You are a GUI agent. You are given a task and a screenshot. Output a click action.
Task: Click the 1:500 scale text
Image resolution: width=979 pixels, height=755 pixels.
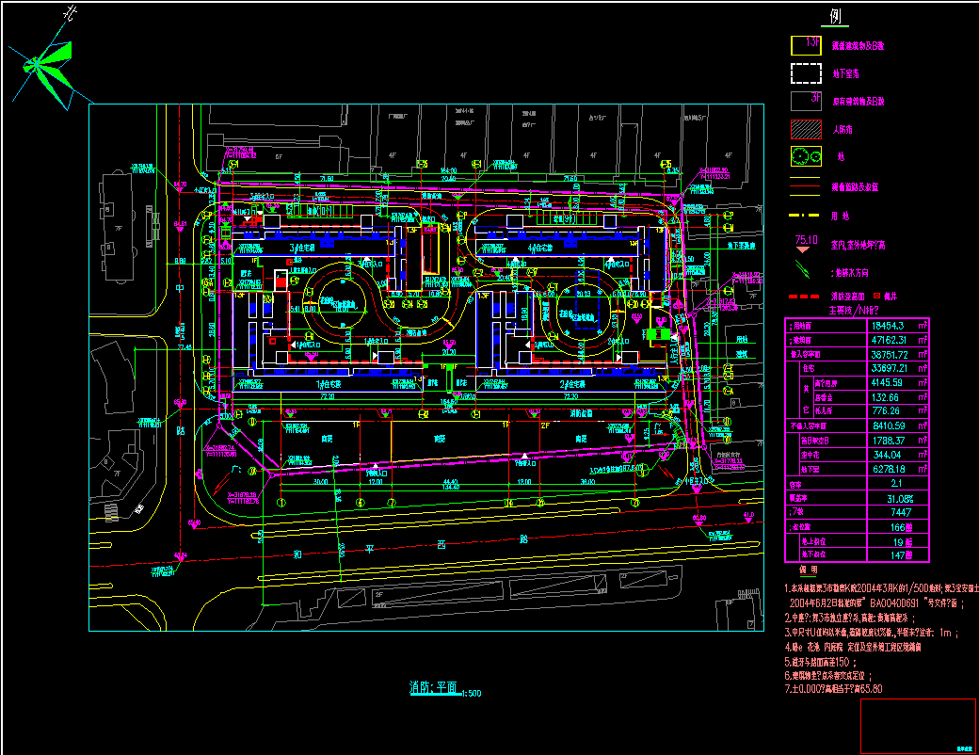[x=472, y=693]
